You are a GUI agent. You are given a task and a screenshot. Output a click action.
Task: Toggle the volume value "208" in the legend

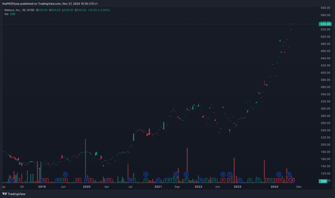[x=12, y=14]
